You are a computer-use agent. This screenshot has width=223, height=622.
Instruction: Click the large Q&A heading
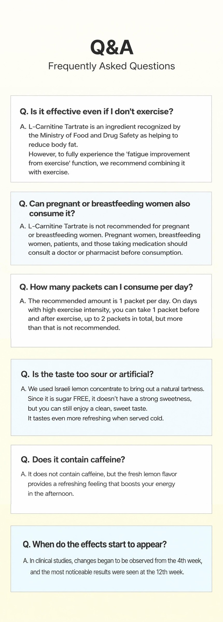(x=112, y=48)
